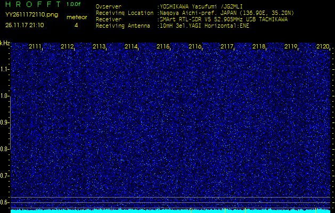
Task: Click time marker 2117
Action: coord(227,46)
